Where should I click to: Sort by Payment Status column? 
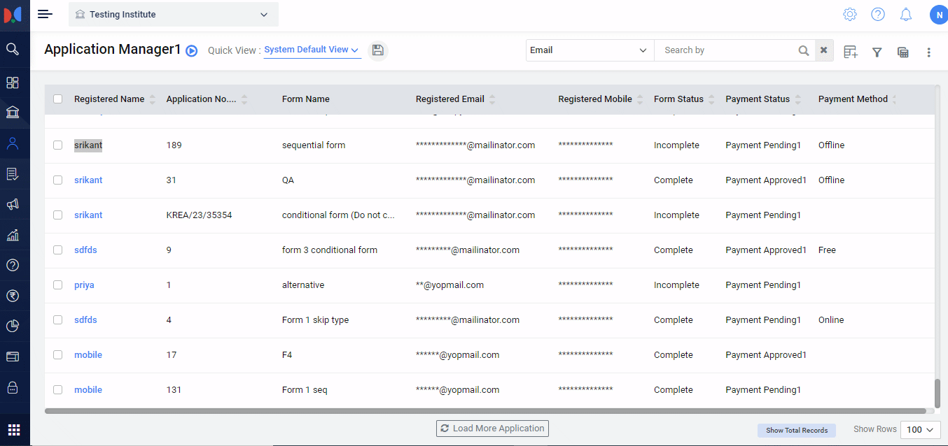(797, 99)
